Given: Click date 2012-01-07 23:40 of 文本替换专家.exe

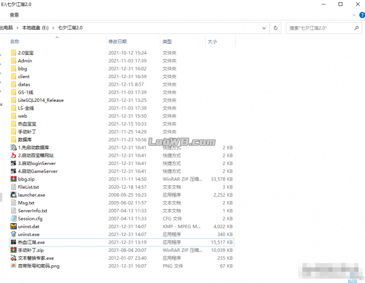Looking at the screenshot, I should [x=127, y=258].
